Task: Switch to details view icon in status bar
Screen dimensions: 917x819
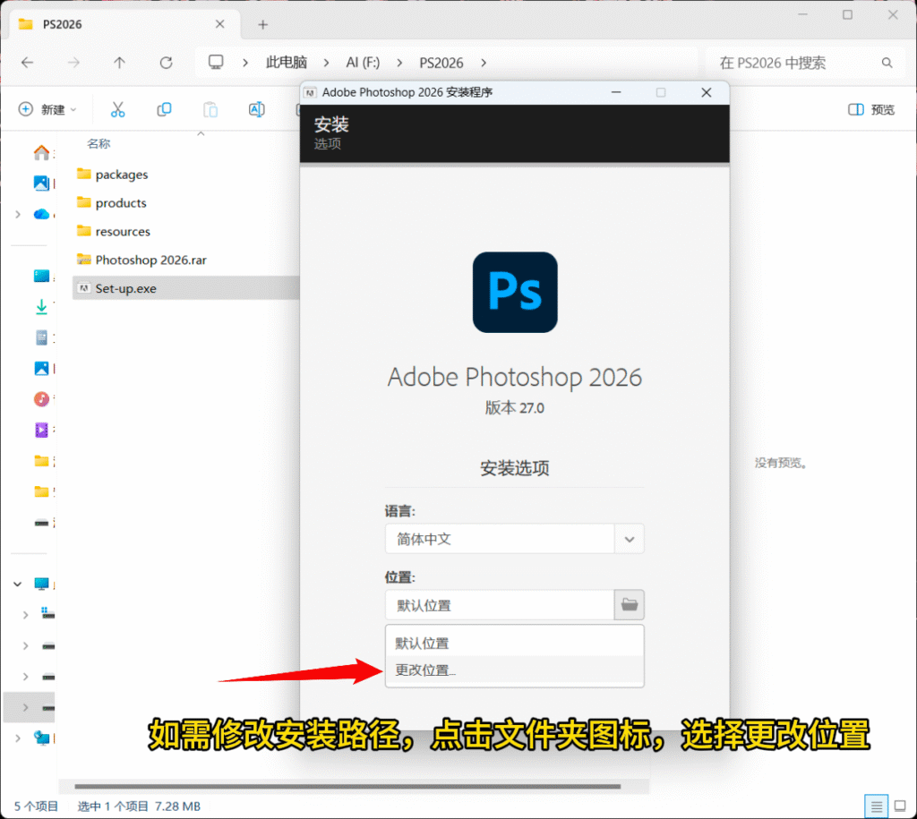Action: [877, 806]
